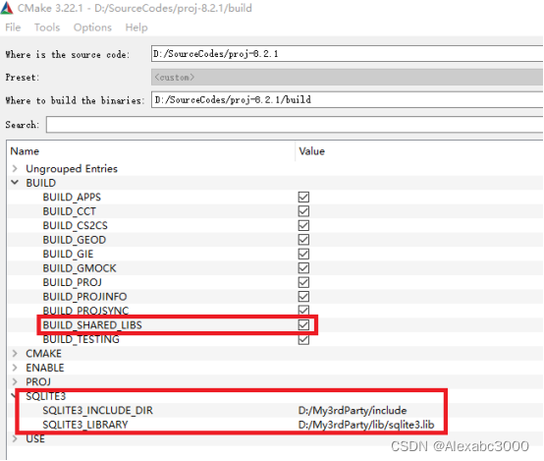Toggle the BUILD_TESTING checkbox
This screenshot has width=544, height=461.
303,339
